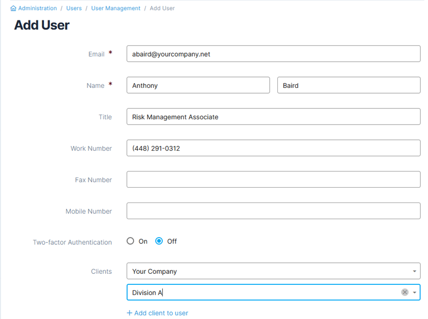The width and height of the screenshot is (428, 319).
Task: Open User Management breadcrumb link
Action: click(x=116, y=8)
